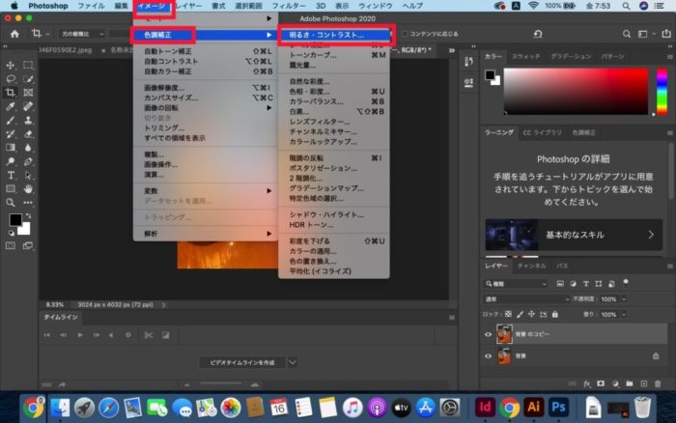Open the フィルター menu in menu bar
The height and width of the screenshot is (423, 676).
pos(289,6)
